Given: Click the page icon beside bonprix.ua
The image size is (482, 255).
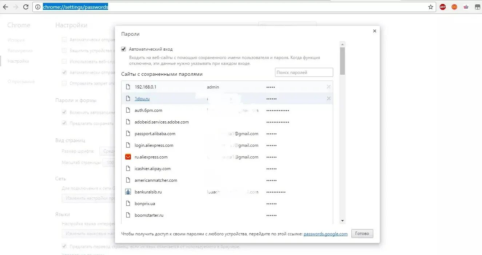Looking at the screenshot, I should [x=128, y=203].
